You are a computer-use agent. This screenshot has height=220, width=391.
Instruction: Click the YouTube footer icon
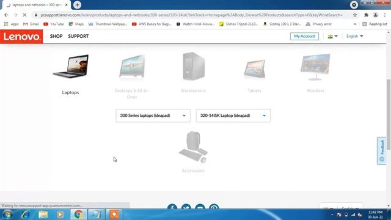point(200,207)
